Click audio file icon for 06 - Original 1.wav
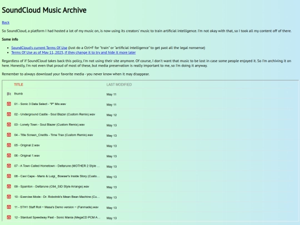 [x=9, y=156]
